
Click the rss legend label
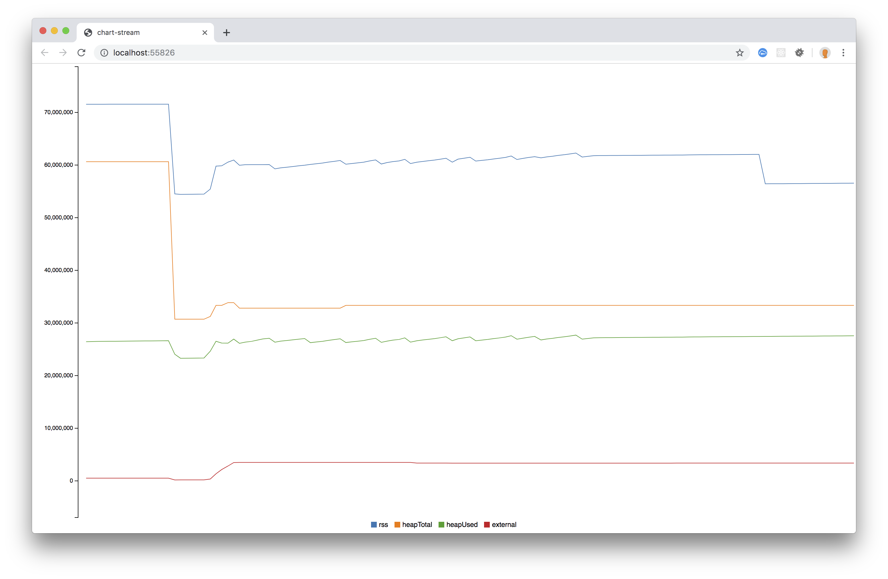[x=384, y=525]
